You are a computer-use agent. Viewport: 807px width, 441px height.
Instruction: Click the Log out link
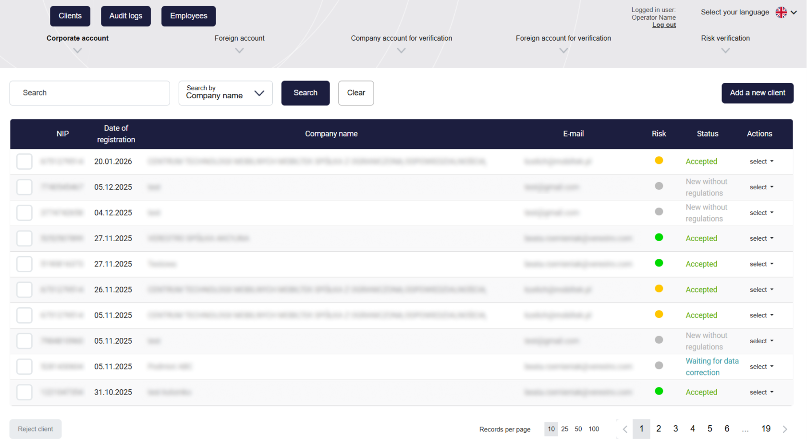(664, 25)
